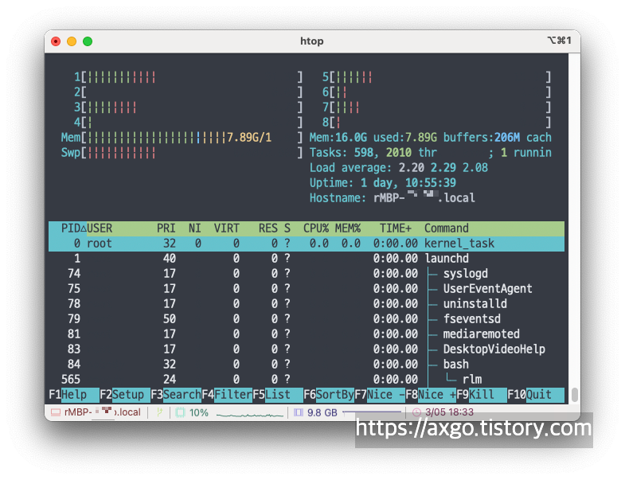This screenshot has width=625, height=480.
Task: Click PID 565 in the process list
Action: [x=71, y=380]
